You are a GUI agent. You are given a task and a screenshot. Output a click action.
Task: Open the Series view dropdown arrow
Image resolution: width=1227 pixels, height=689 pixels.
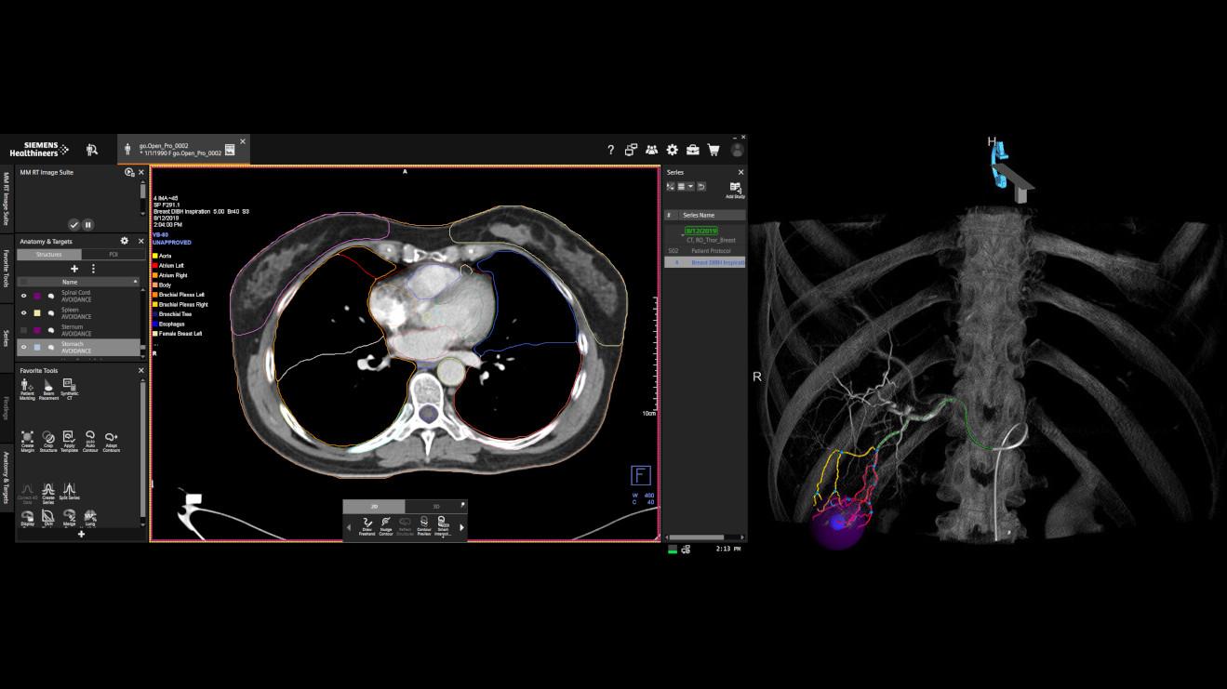690,187
